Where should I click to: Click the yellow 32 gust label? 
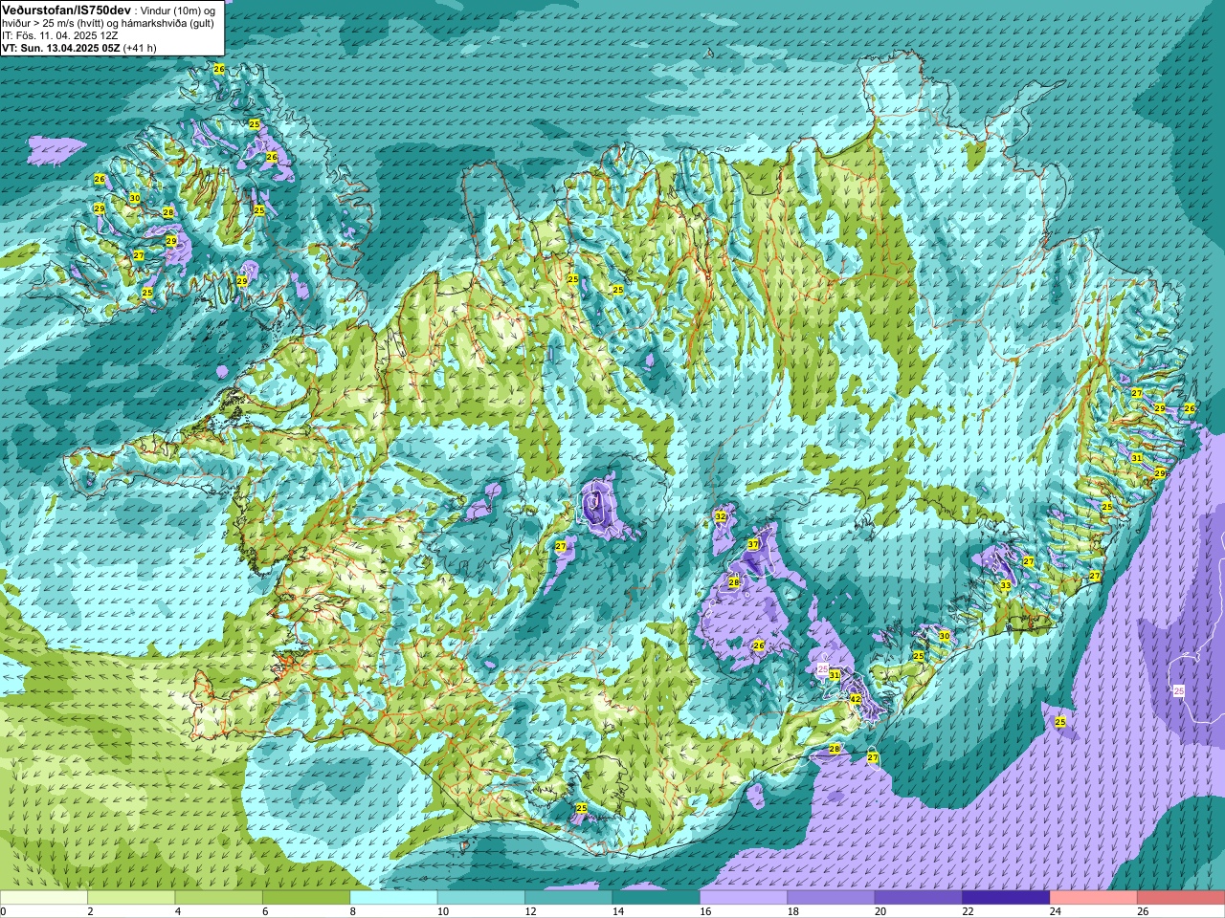(x=721, y=516)
